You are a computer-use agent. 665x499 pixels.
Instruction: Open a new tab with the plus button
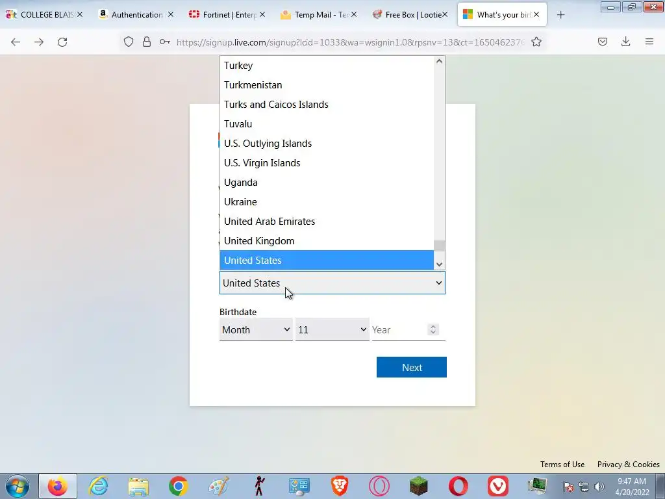click(560, 15)
